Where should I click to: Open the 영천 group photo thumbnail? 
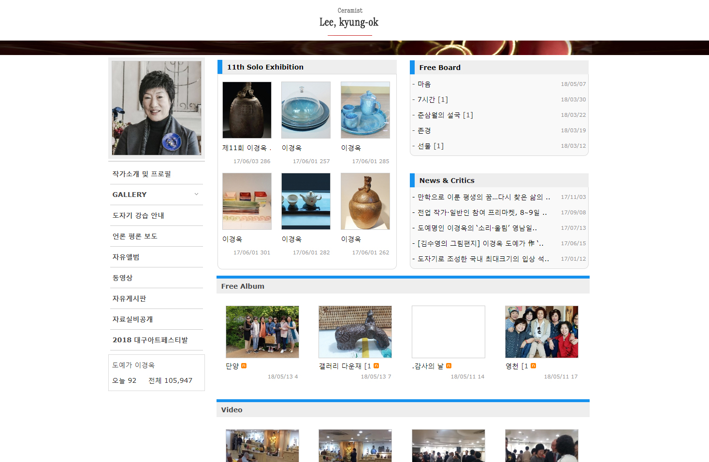coord(542,332)
